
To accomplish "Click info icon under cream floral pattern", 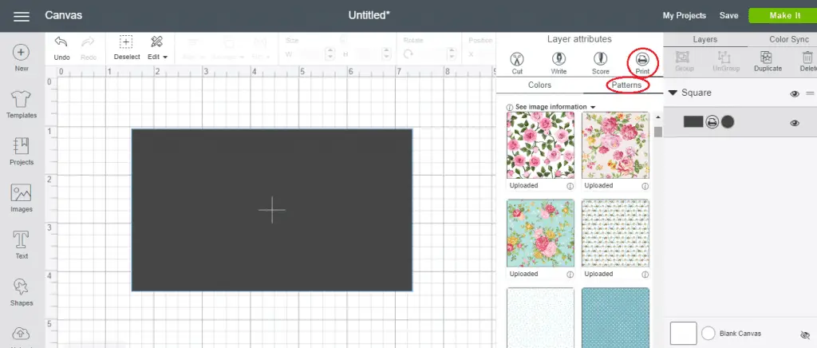I will (x=645, y=186).
